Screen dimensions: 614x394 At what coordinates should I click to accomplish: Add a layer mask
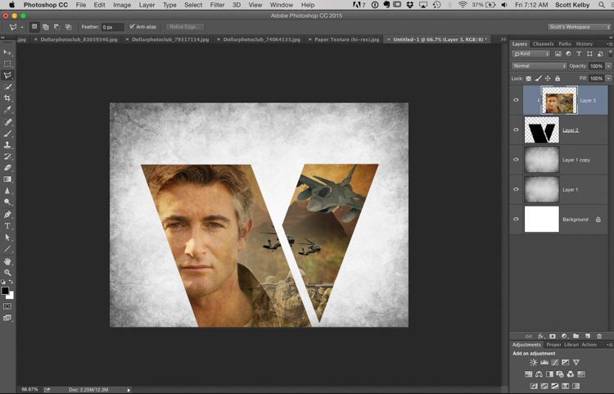tap(552, 336)
